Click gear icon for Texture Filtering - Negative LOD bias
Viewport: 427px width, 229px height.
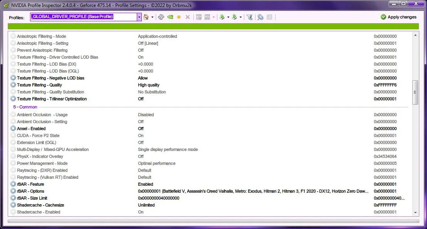[x=13, y=78]
